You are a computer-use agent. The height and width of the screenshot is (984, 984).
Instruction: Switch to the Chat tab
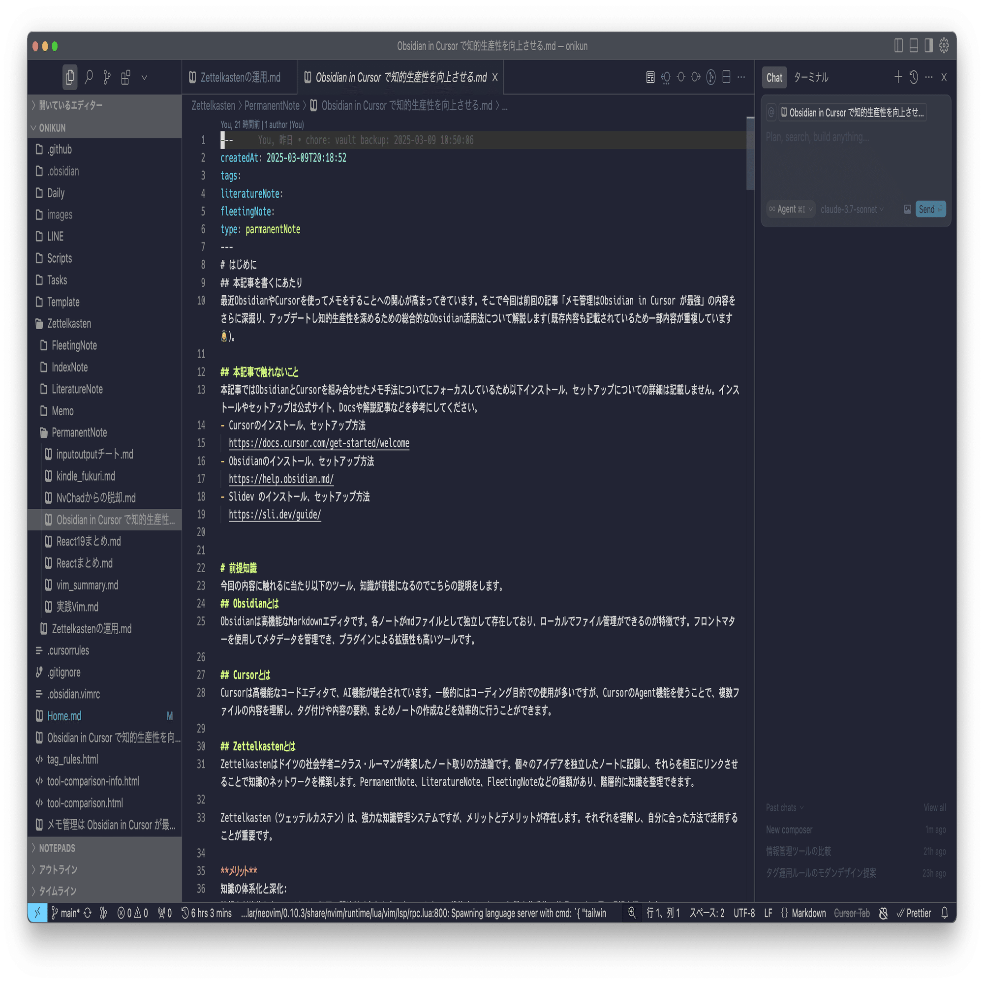pyautogui.click(x=774, y=78)
